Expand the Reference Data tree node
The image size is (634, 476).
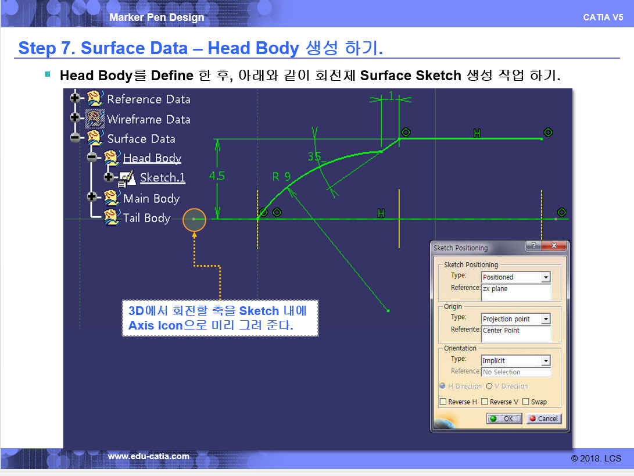point(75,99)
